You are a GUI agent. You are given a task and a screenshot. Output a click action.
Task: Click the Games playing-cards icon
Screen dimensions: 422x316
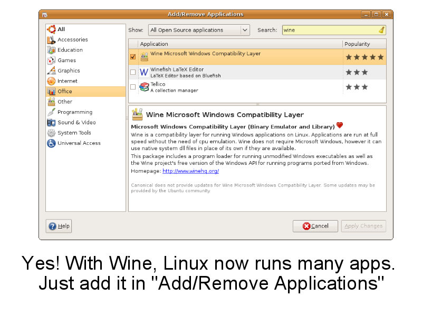point(51,61)
